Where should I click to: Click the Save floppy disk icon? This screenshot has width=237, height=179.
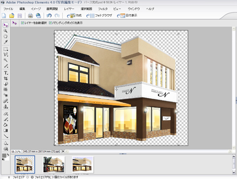20,16
